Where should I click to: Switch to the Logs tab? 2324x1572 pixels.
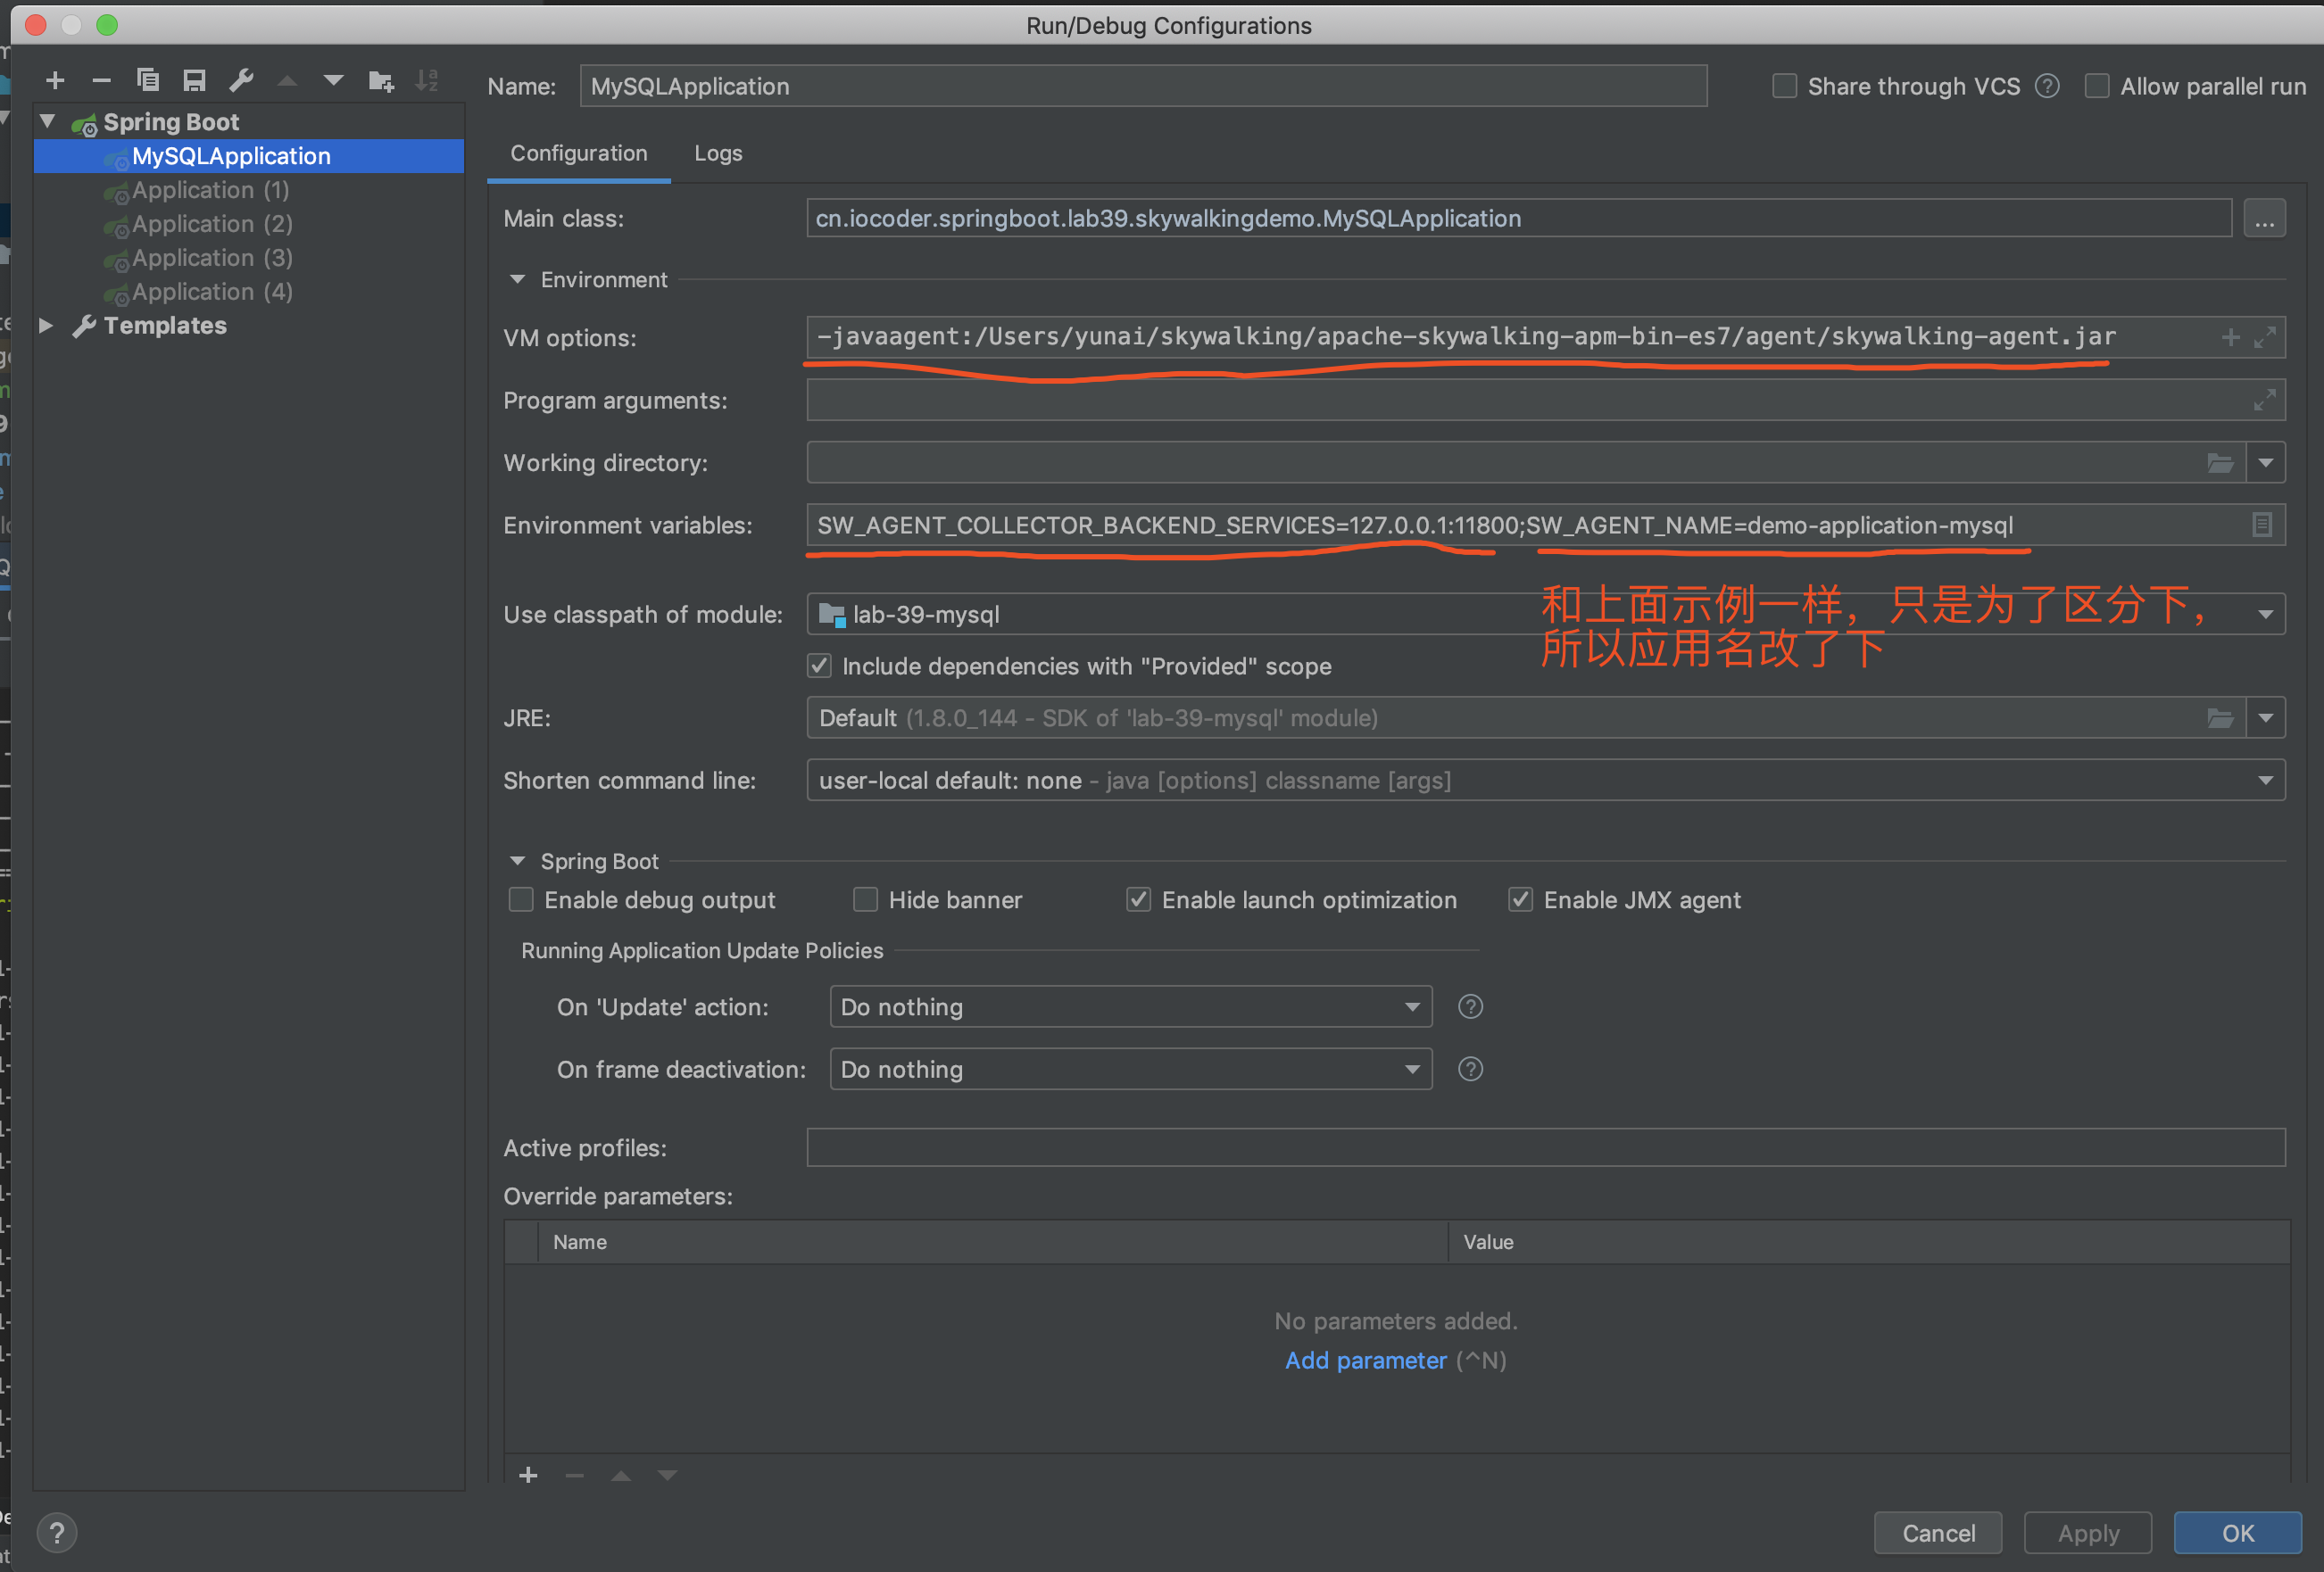pyautogui.click(x=718, y=153)
